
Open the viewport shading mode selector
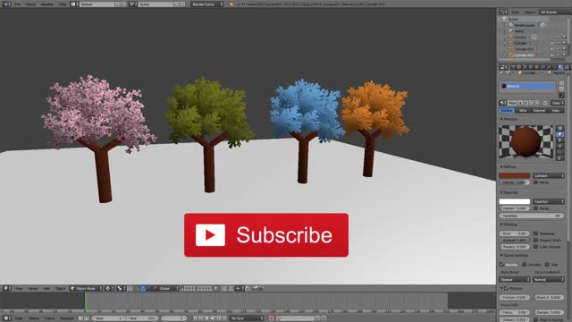(109, 288)
